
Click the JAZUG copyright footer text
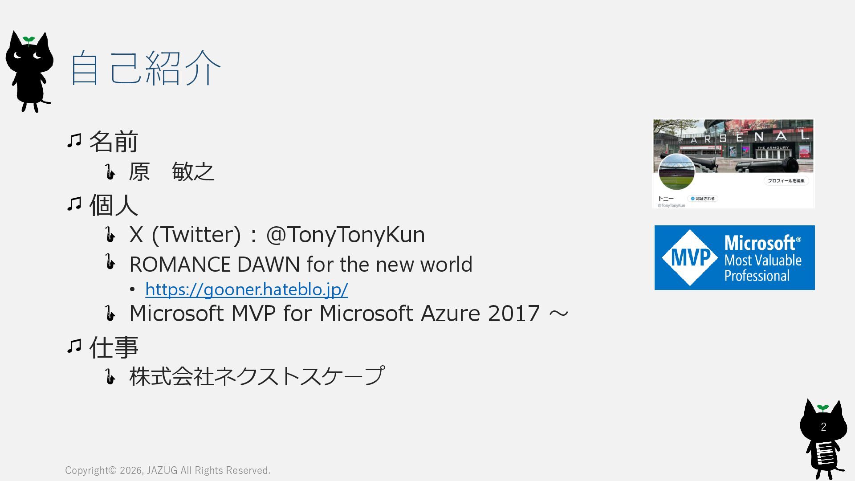coord(167,470)
